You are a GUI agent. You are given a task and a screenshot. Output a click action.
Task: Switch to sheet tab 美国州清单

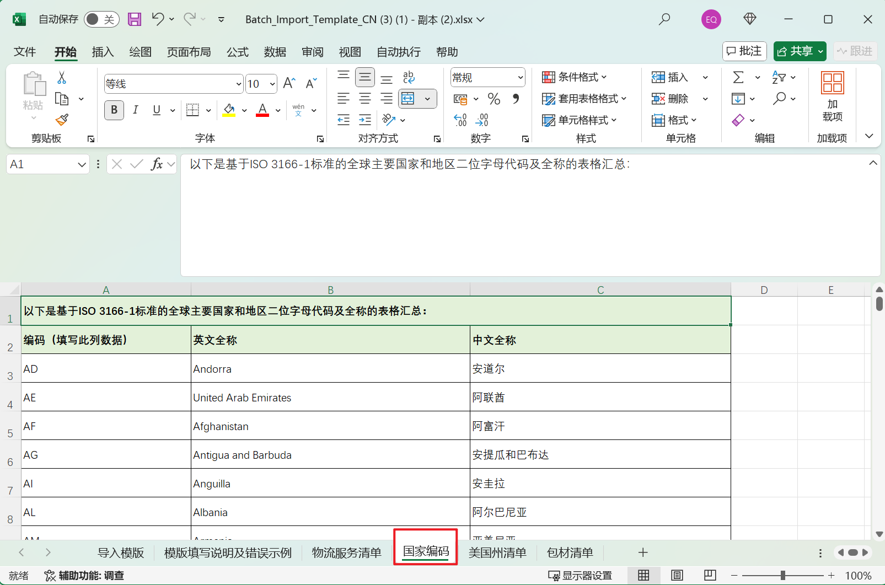pyautogui.click(x=497, y=552)
